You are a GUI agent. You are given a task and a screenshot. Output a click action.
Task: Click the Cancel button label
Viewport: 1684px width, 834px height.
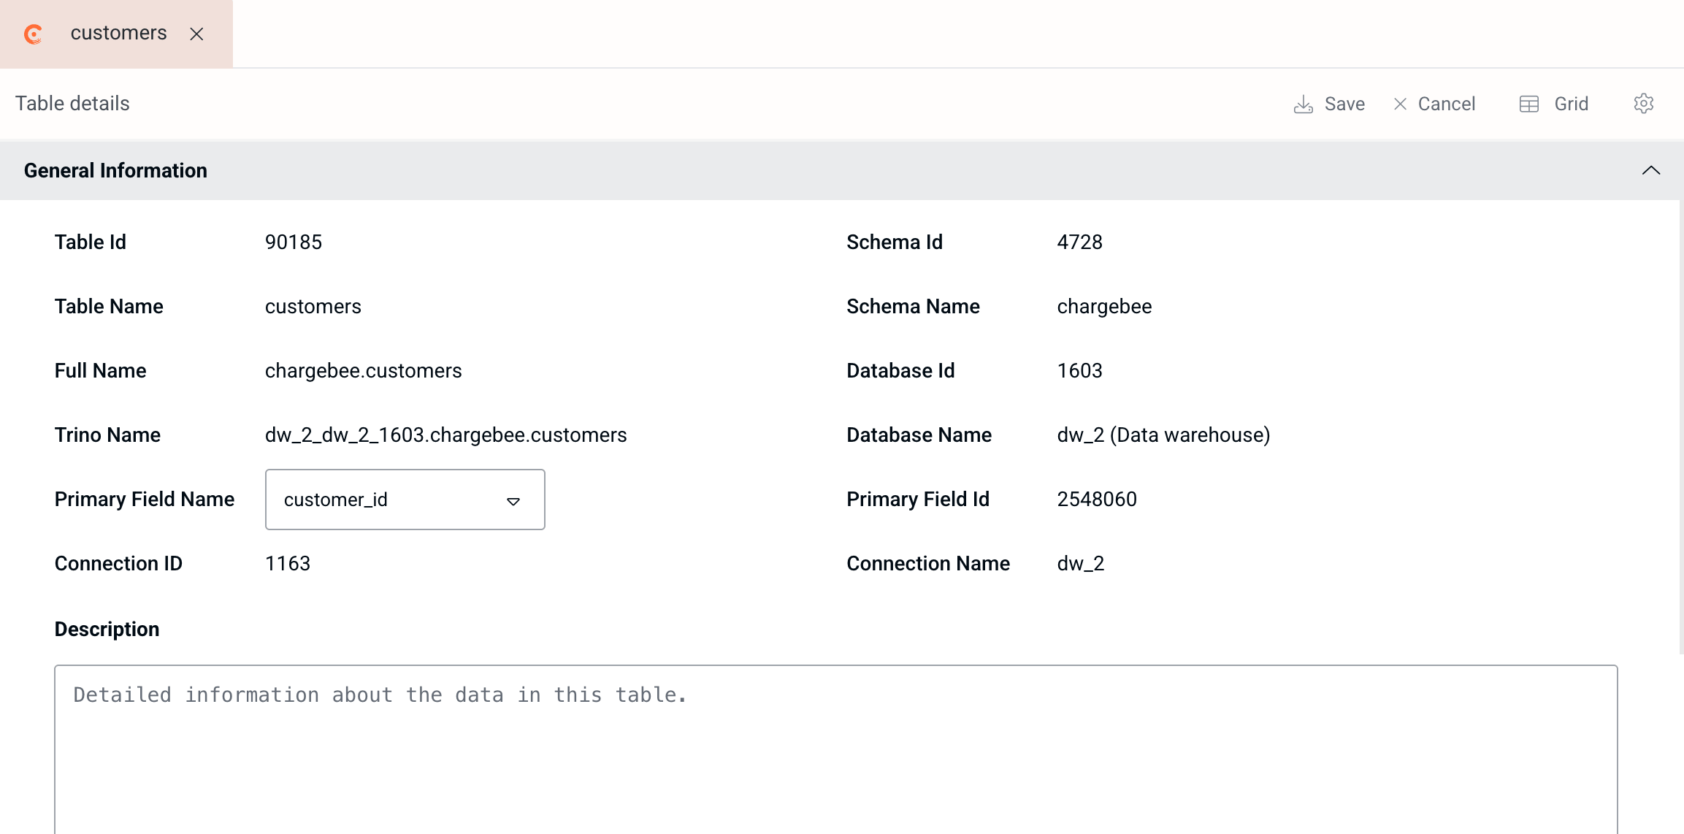[x=1447, y=104]
